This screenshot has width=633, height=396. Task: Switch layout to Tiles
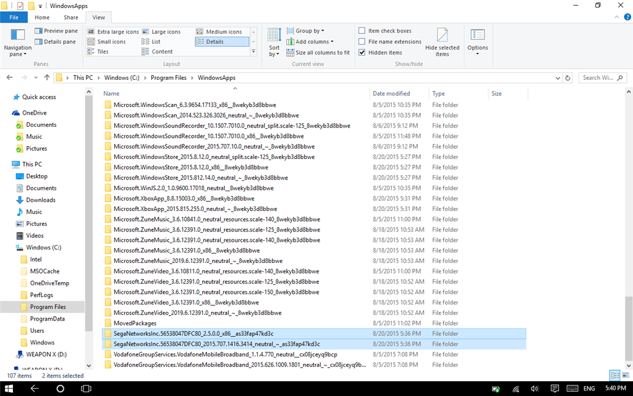point(98,52)
